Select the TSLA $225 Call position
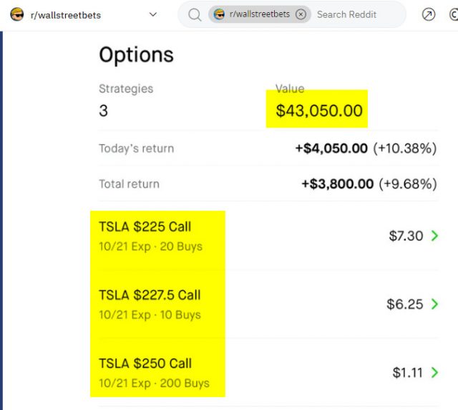 click(145, 227)
